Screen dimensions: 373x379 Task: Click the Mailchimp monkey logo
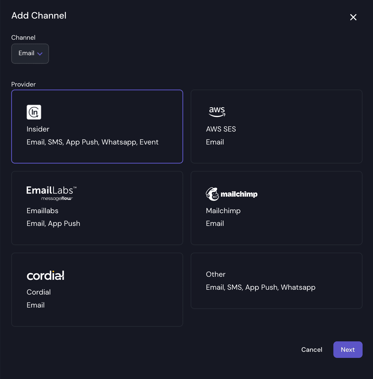click(x=212, y=194)
